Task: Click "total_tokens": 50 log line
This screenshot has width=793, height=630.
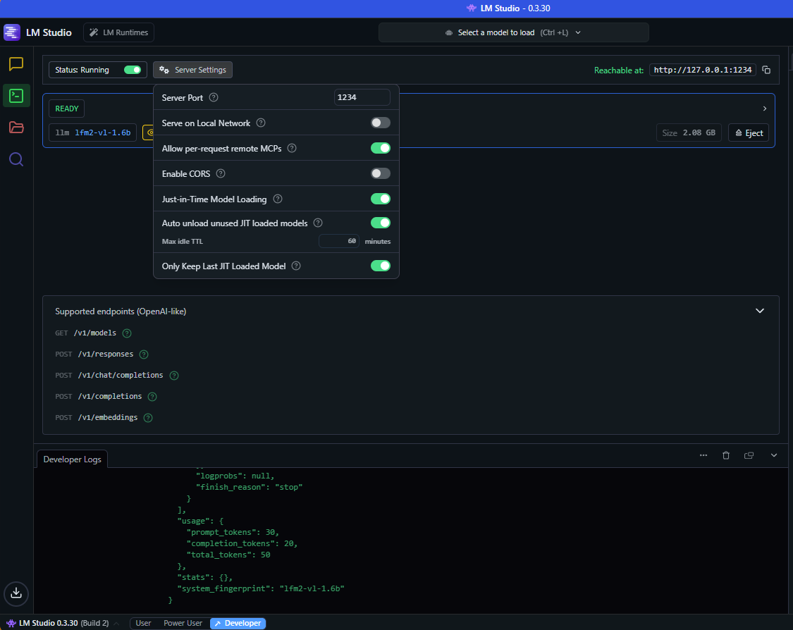Action: pyautogui.click(x=228, y=555)
